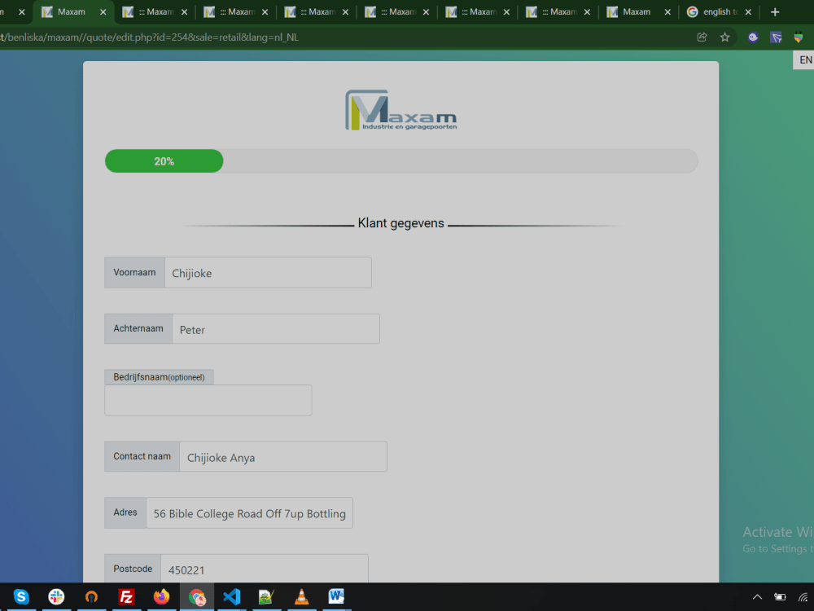Image resolution: width=814 pixels, height=611 pixels.
Task: Open the notepad editor icon in taskbar
Action: pos(266,596)
